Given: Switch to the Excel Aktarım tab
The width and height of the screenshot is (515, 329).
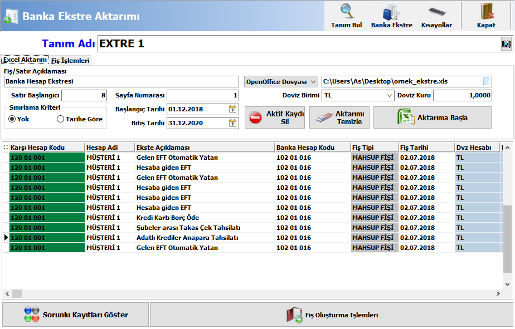Looking at the screenshot, I should (25, 60).
